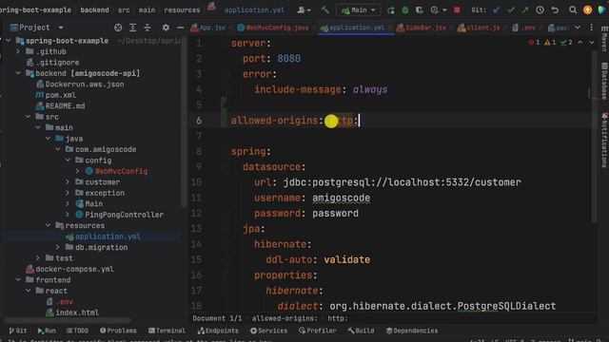The width and height of the screenshot is (609, 342).
Task: Click the Rerun Main icon
Action: (x=391, y=10)
